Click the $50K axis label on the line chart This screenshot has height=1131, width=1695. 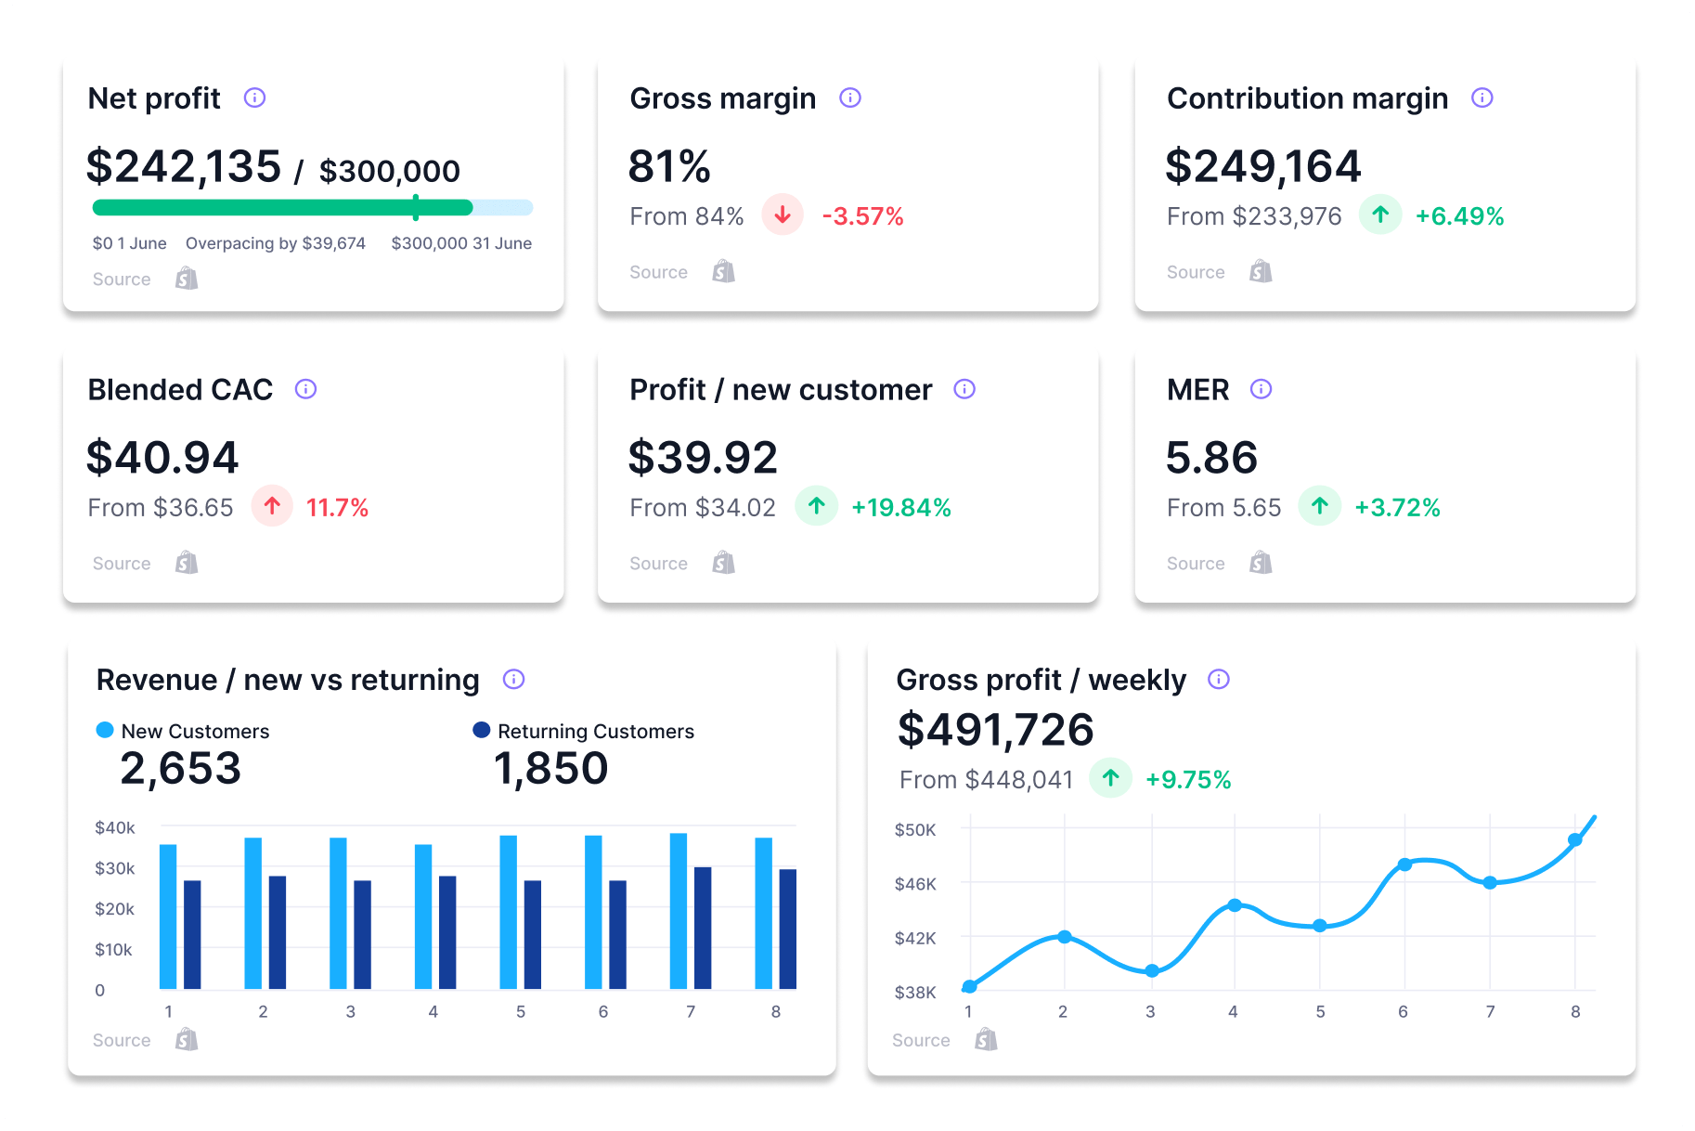tap(914, 830)
